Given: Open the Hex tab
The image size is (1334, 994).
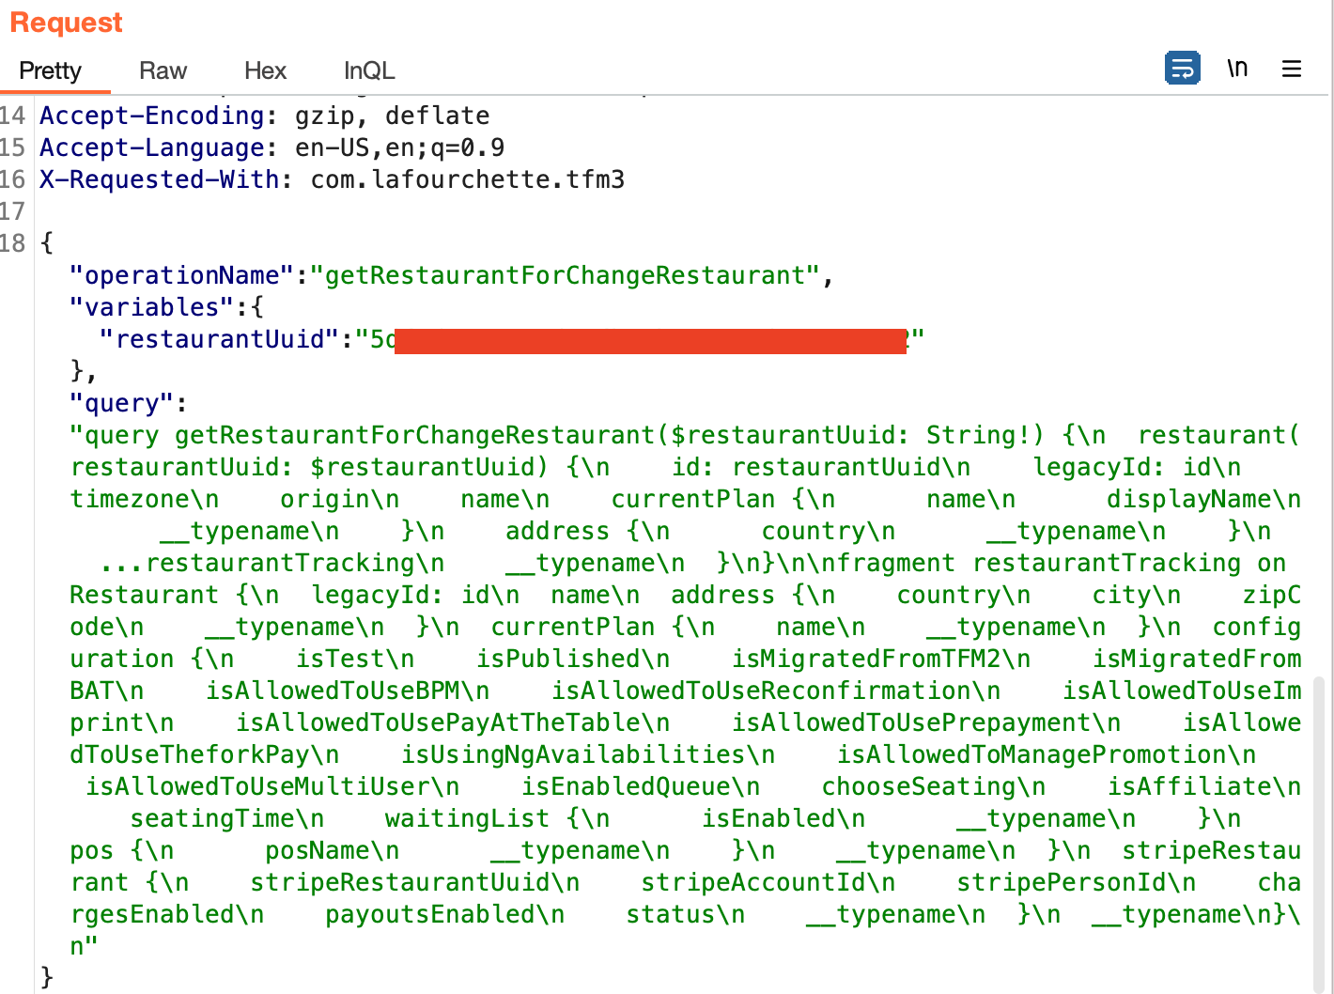Looking at the screenshot, I should point(265,71).
